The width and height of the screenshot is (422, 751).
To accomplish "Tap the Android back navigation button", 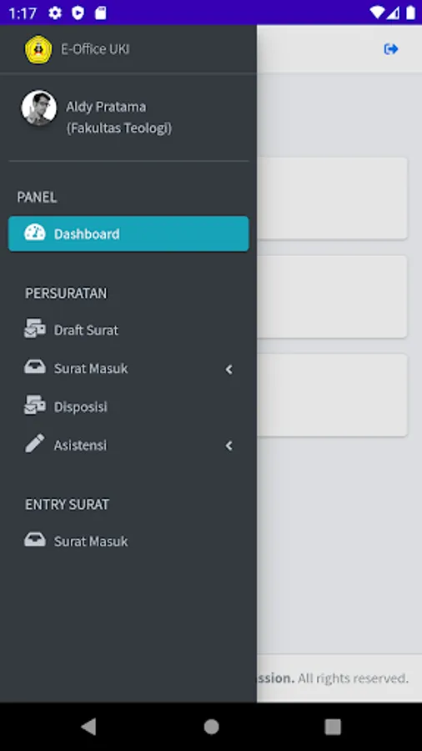I will coord(88,727).
